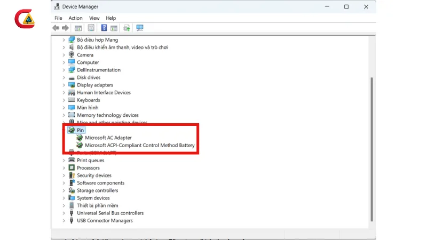Viewport: 427px width, 240px height.
Task: Click the Camera device icon
Action: click(x=72, y=55)
